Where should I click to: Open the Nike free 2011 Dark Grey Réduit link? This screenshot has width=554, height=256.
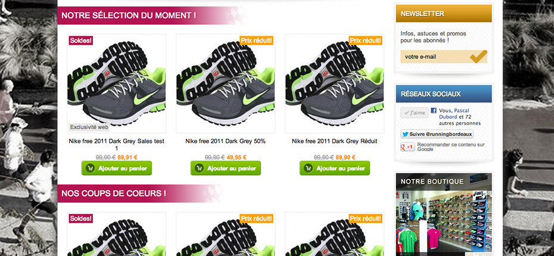[x=335, y=141]
